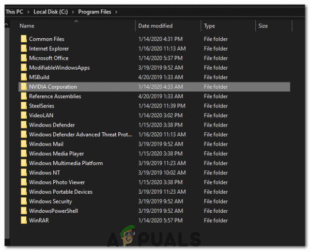310x251 pixels.
Task: Select the Windows Security folder name
Action: click(x=51, y=201)
